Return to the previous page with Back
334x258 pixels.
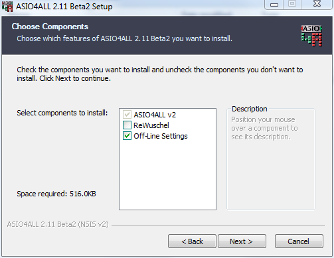click(x=192, y=241)
